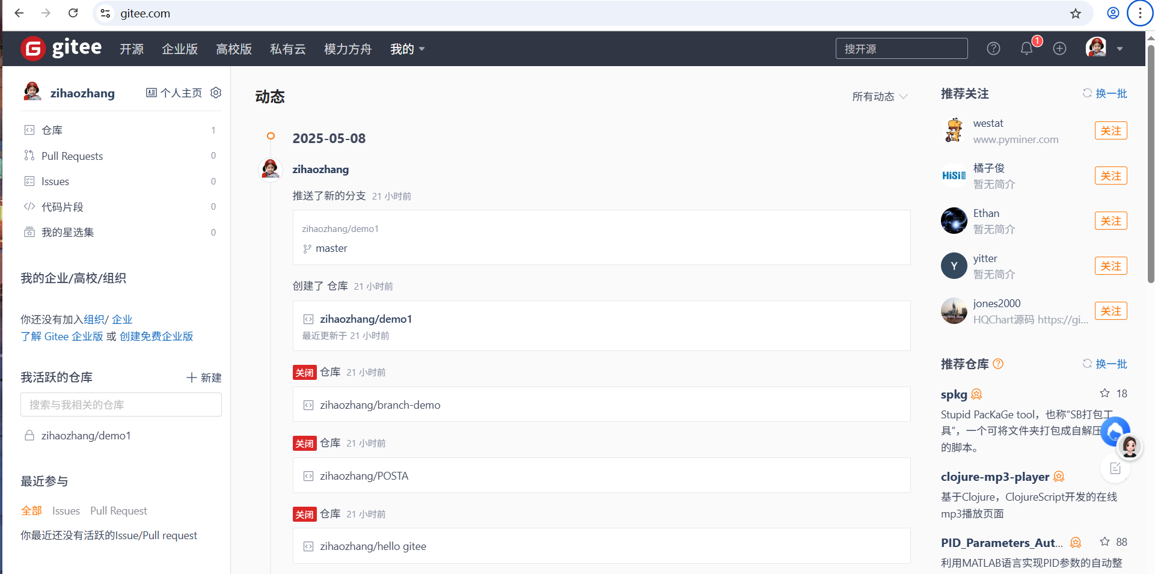Click the star icon for PID_Parameters repo
The image size is (1155, 574).
(1104, 542)
